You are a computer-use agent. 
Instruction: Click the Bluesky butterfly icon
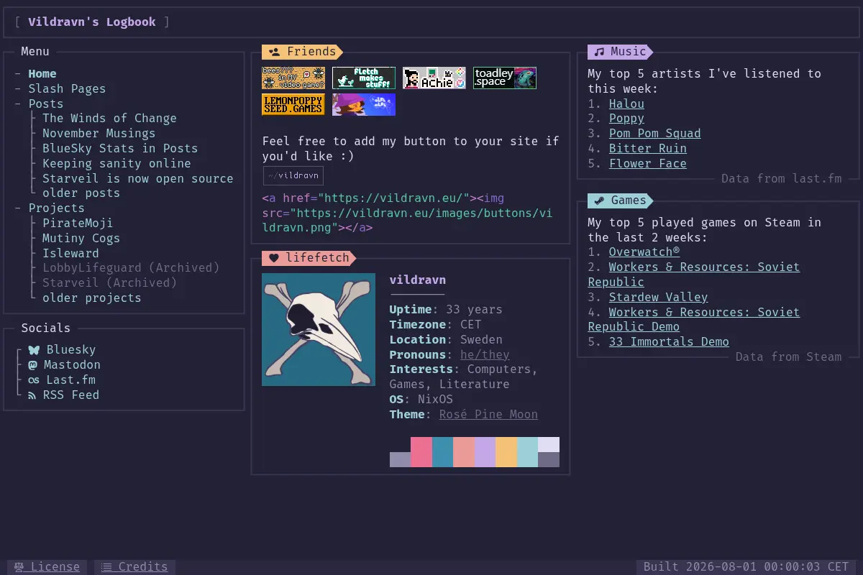click(34, 350)
